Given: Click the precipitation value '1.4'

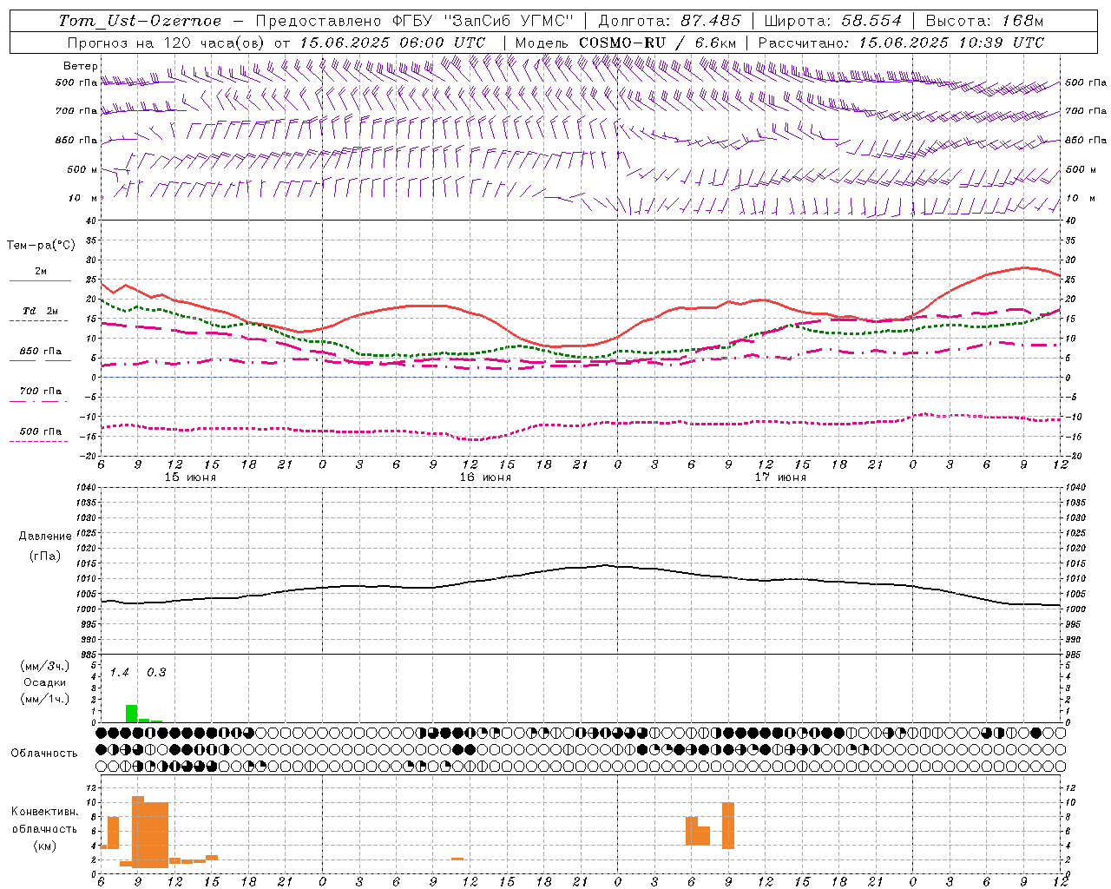Looking at the screenshot, I should [x=119, y=672].
